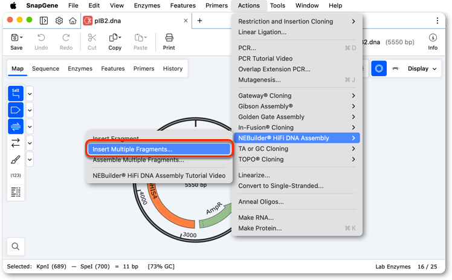Add a new tab with plus
This screenshot has height=280, width=452.
(199, 21)
